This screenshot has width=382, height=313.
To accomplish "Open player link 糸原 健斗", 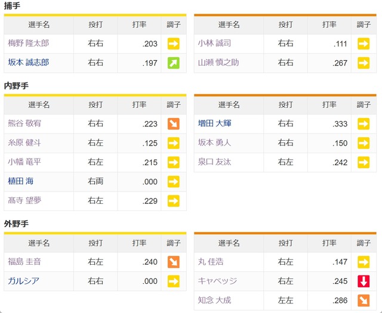I will pyautogui.click(x=24, y=142).
